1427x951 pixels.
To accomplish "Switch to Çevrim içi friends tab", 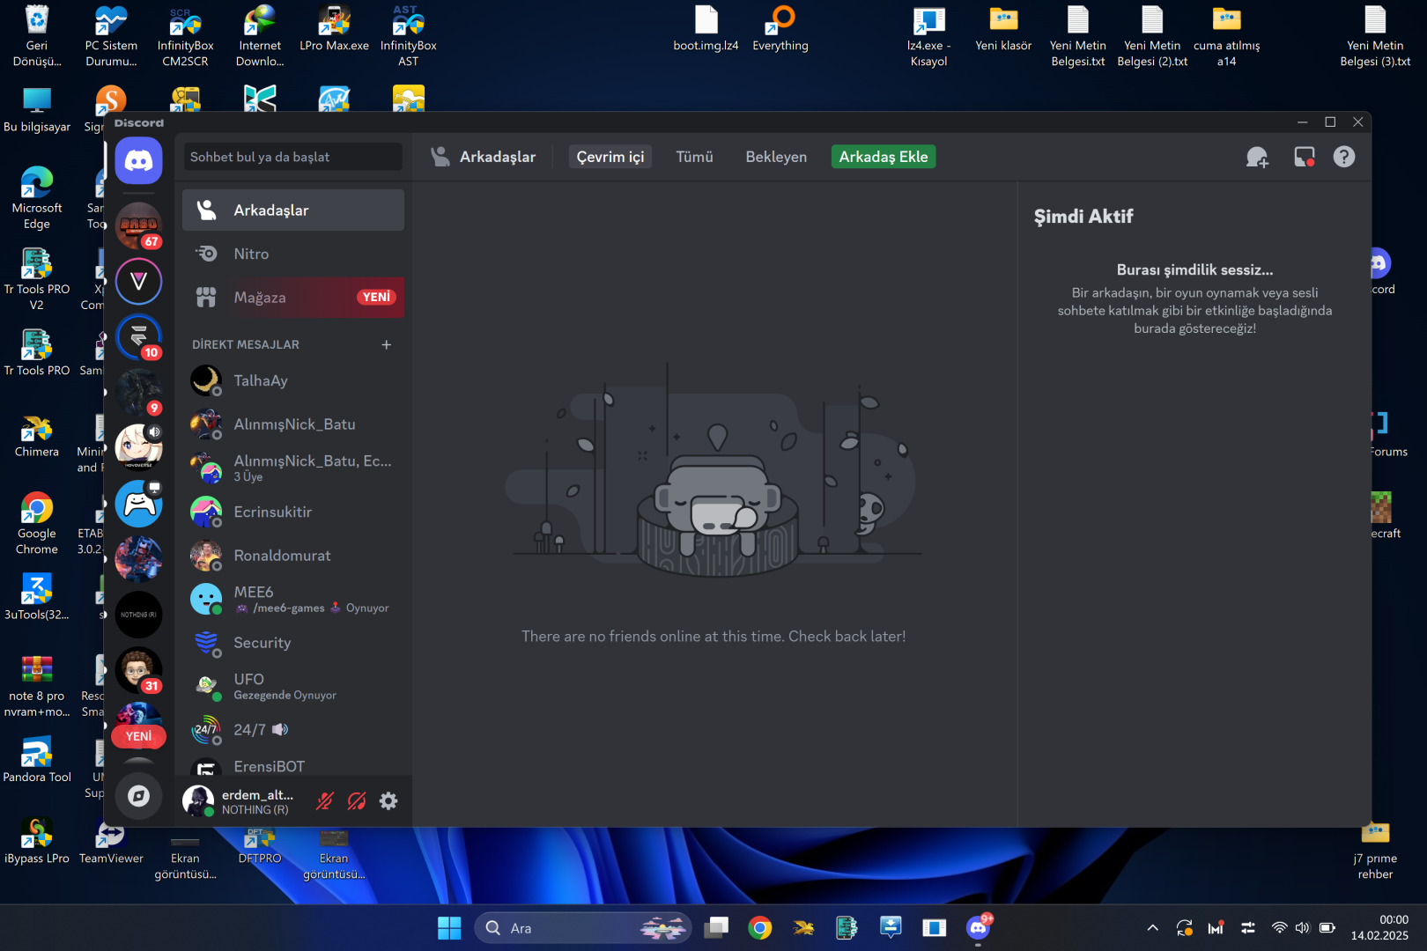I will 610,157.
